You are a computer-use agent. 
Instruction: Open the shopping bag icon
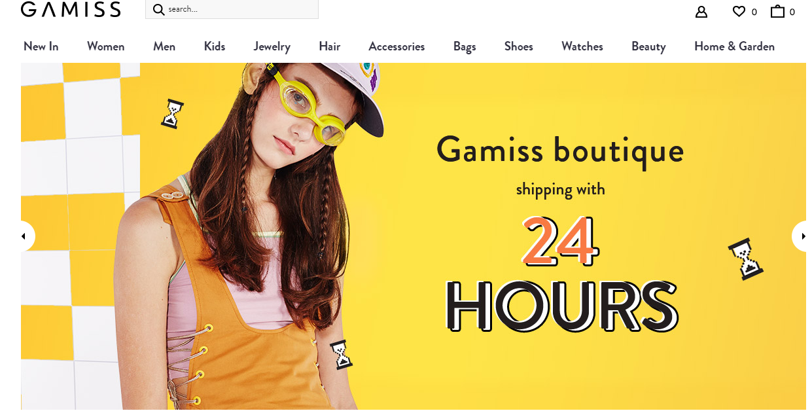tap(777, 11)
